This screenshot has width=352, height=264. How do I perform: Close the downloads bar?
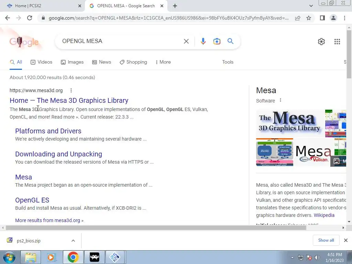coord(346,240)
